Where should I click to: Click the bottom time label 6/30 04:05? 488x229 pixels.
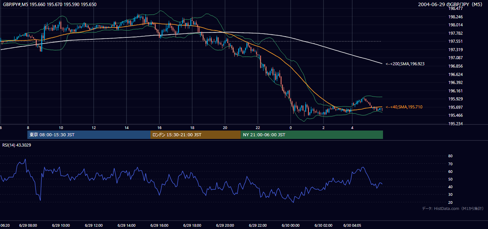352,226
